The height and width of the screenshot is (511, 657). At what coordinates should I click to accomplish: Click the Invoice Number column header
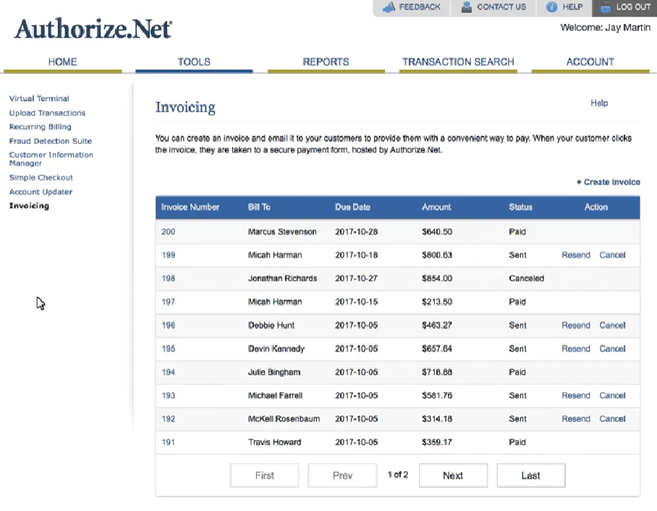(190, 207)
